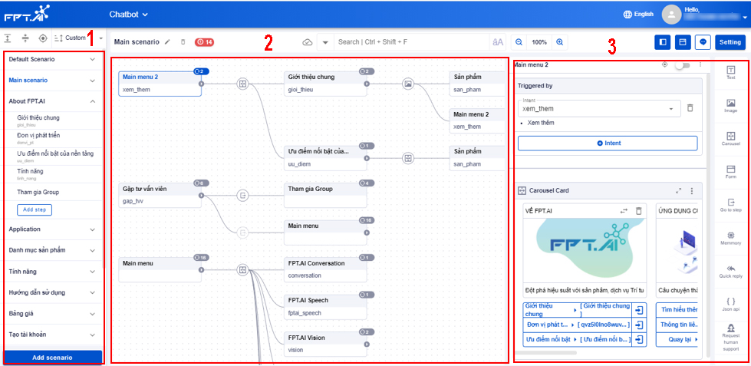
Task: Add a Form response block
Action: [730, 172]
